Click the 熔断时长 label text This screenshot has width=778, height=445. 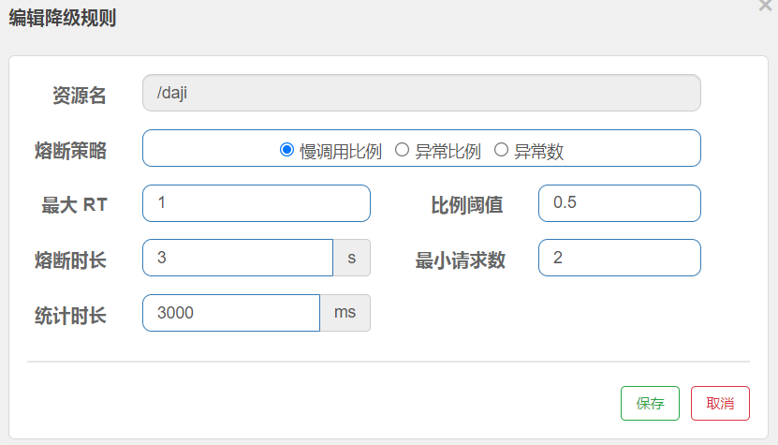69,260
